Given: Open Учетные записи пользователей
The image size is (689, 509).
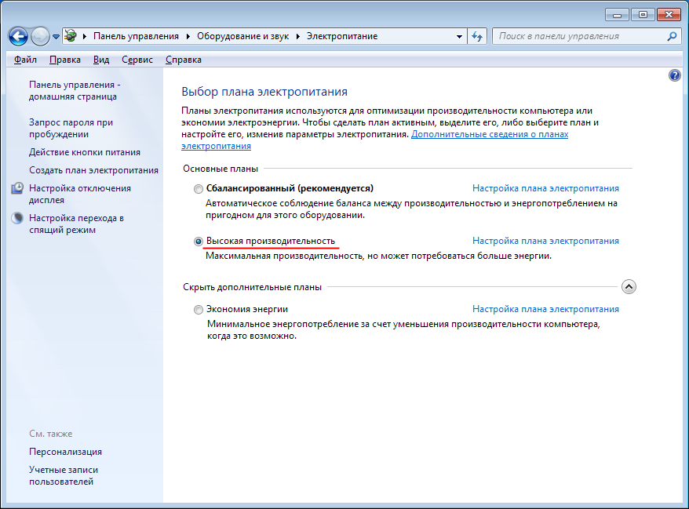Looking at the screenshot, I should coord(64,475).
